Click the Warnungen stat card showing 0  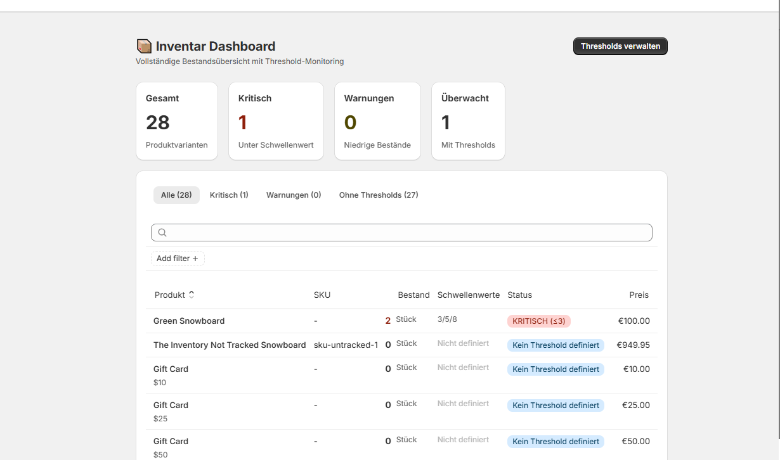(377, 120)
